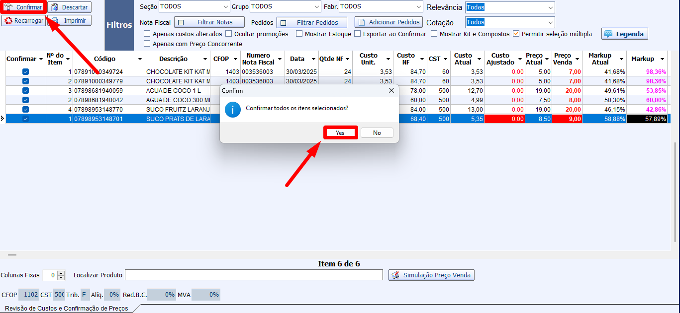Expand the Cotação dropdown
The height and width of the screenshot is (313, 680).
click(x=550, y=22)
